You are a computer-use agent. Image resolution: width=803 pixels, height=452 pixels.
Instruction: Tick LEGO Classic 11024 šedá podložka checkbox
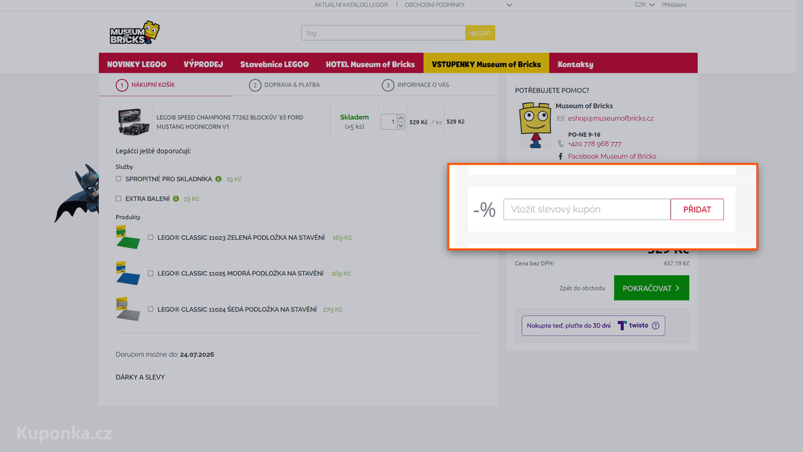pyautogui.click(x=151, y=309)
